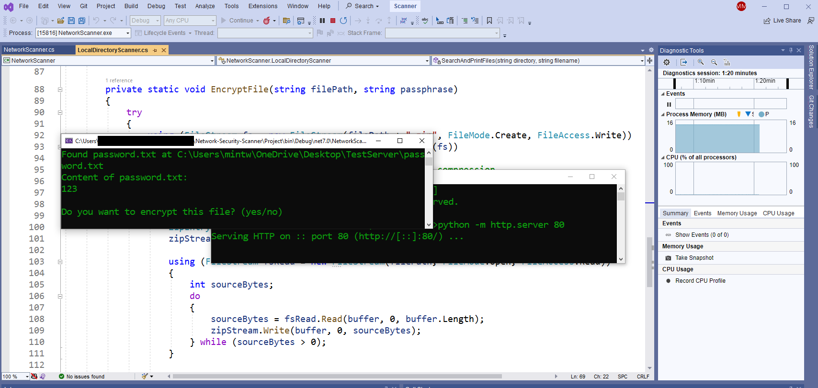Collapse the do loop at line 106
The height and width of the screenshot is (388, 818).
(x=60, y=296)
